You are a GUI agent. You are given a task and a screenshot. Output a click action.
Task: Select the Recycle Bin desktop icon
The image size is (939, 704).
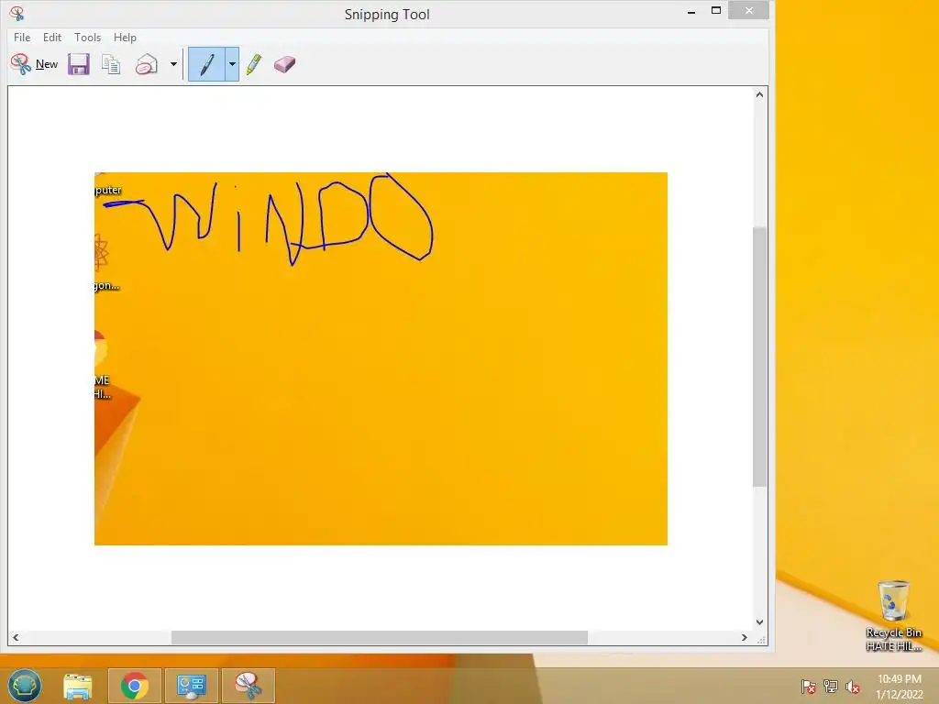(893, 616)
